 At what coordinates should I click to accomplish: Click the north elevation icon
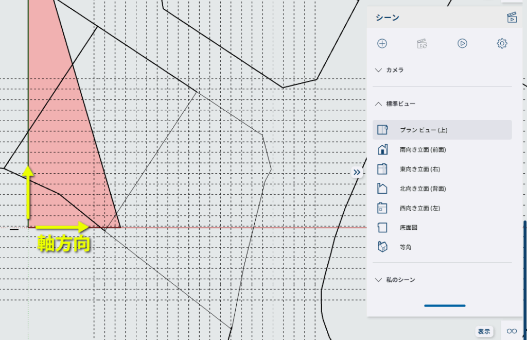[x=382, y=189]
